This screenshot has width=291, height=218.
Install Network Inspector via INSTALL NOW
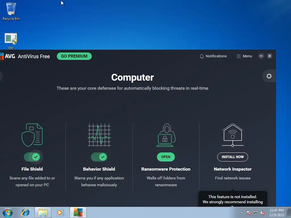(232, 157)
